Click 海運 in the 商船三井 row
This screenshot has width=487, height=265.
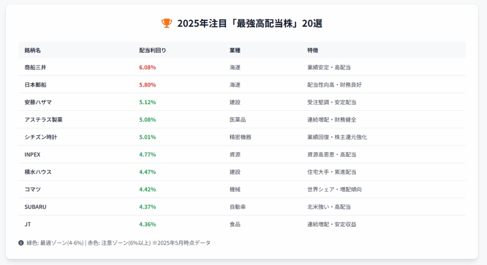click(235, 67)
